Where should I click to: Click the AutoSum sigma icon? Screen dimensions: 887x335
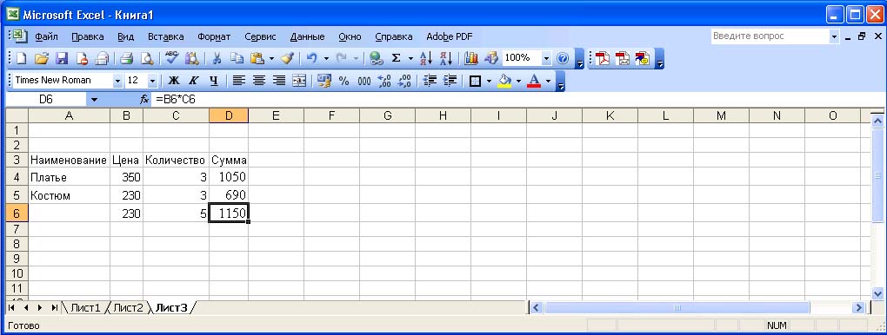point(397,58)
